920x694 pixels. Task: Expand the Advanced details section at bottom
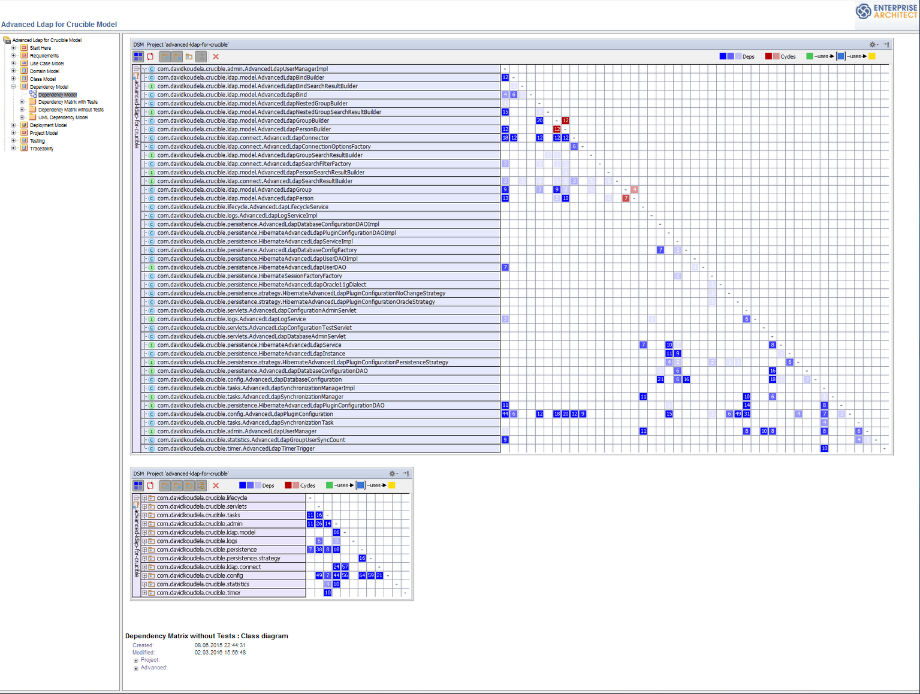click(x=136, y=668)
